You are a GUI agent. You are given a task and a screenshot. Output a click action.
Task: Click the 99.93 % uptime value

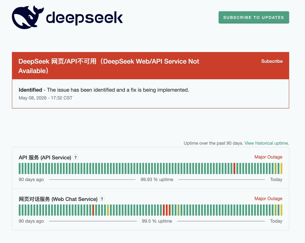(x=157, y=179)
